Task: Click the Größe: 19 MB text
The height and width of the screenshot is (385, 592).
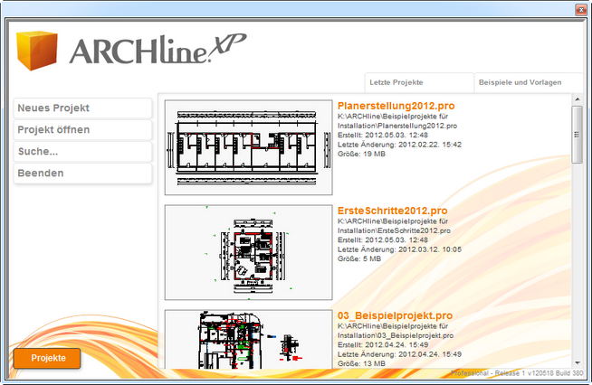Action: coord(361,154)
